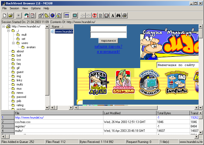
Task: Click the Вопросы FAQ banner image
Action: 177,82
